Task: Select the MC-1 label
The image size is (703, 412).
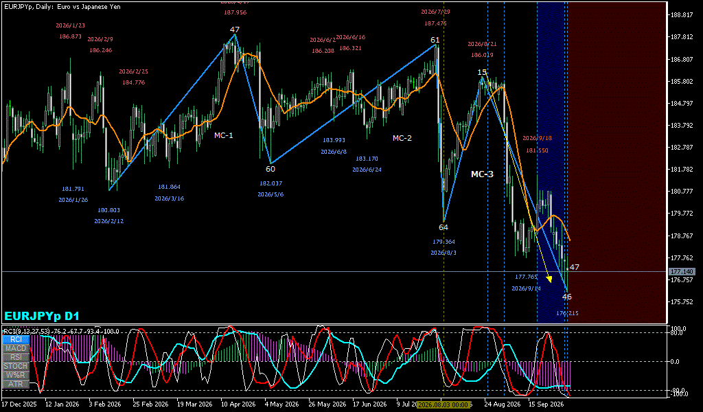Action: click(x=223, y=135)
